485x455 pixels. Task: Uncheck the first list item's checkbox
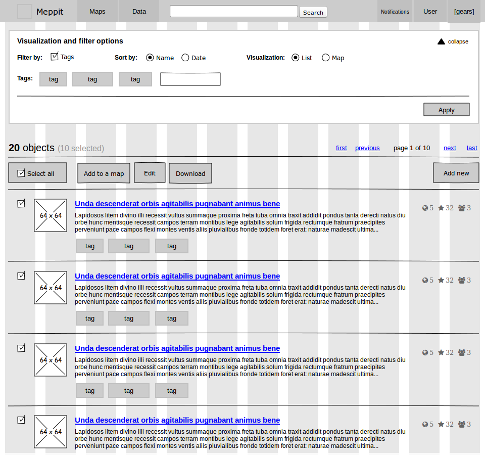click(21, 203)
